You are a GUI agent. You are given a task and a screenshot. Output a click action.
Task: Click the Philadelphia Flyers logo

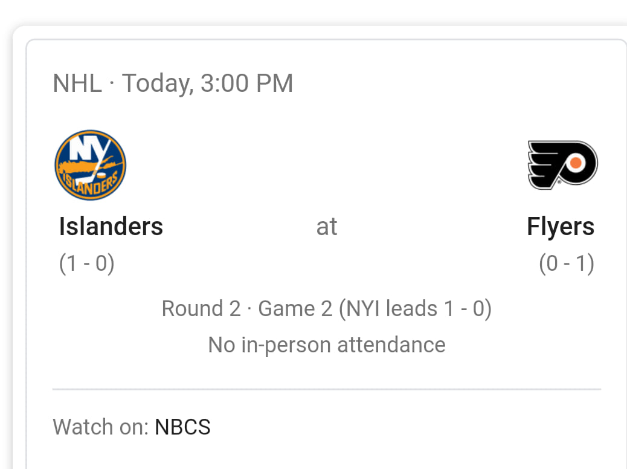(x=562, y=165)
